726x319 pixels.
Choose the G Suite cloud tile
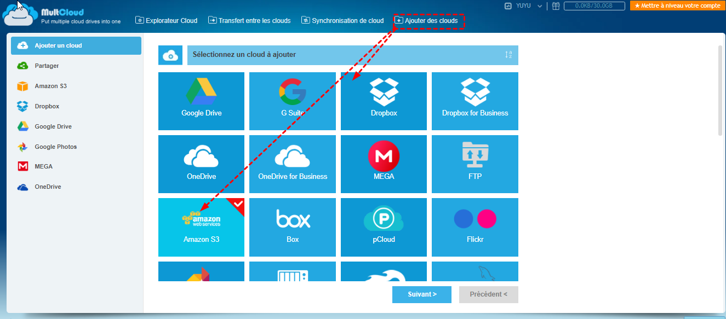(x=293, y=101)
